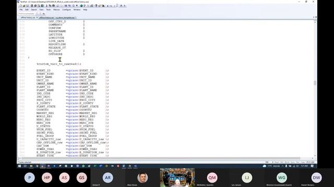This screenshot has height=187, width=334.
Task: Click the horizontal scrollbar at editor bottom
Action: 161,158
